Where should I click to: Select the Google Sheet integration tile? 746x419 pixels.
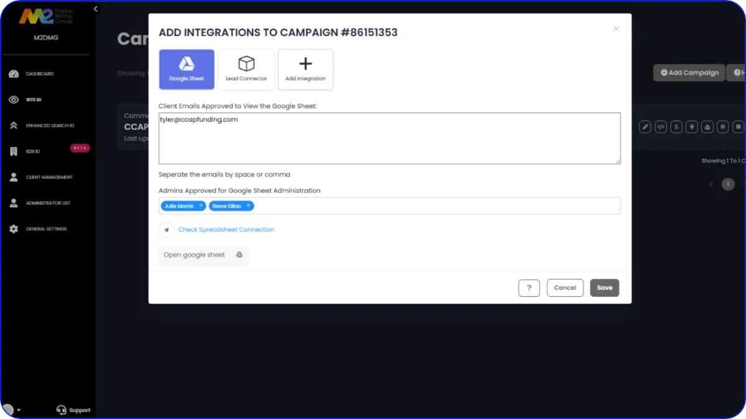(x=186, y=70)
